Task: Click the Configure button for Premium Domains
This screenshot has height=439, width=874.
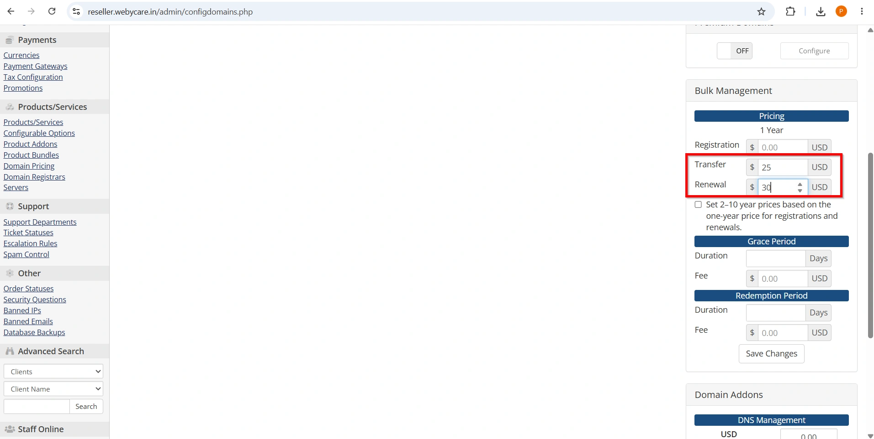Action: 814,51
